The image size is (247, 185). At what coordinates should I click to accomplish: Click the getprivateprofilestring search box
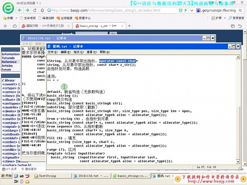click(219, 10)
